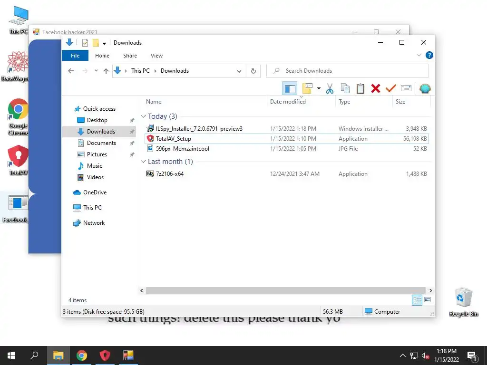Click the New folder icon in title bar
Viewport: 487px width, 365px height.
pos(96,42)
